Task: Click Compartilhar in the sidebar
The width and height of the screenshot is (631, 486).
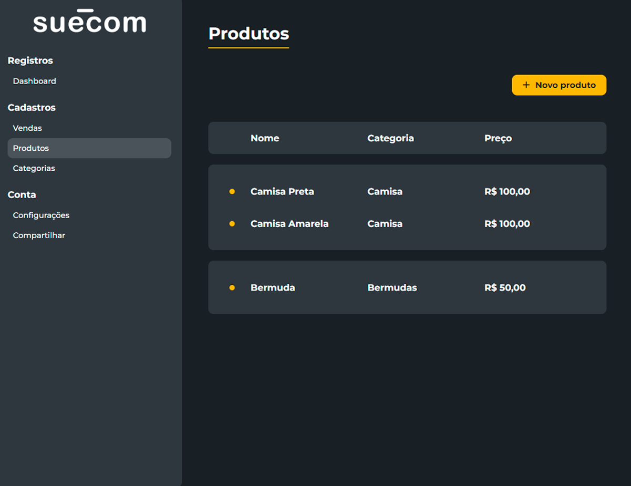Action: click(x=39, y=235)
